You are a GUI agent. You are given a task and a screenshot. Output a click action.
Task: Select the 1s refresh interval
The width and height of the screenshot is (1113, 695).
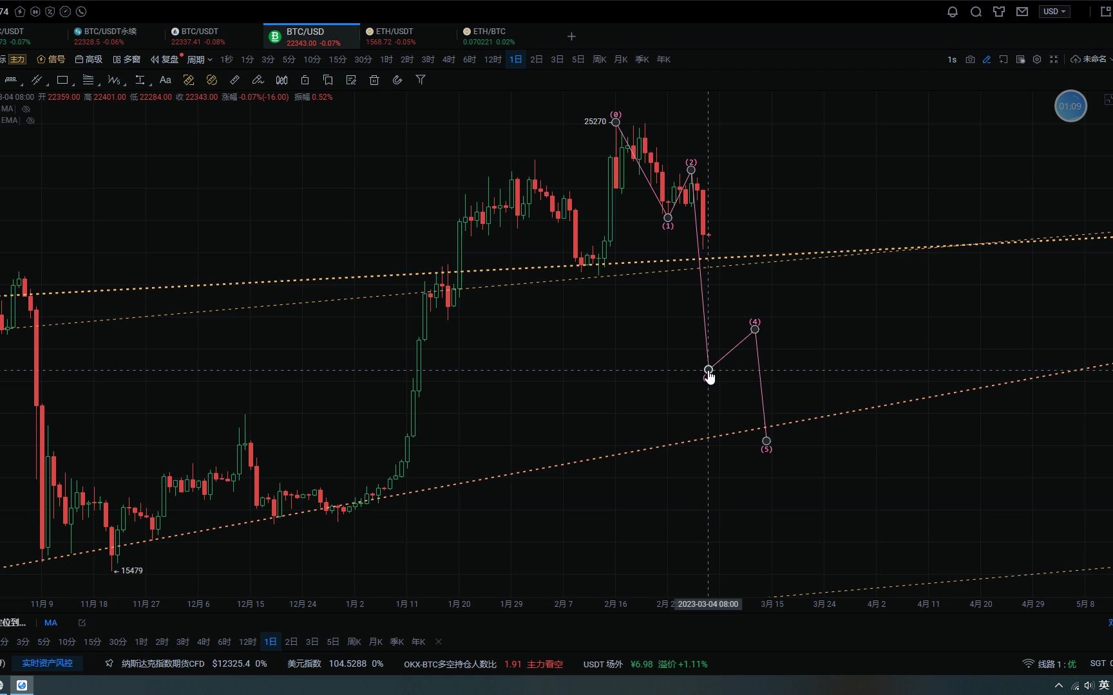[x=952, y=59]
